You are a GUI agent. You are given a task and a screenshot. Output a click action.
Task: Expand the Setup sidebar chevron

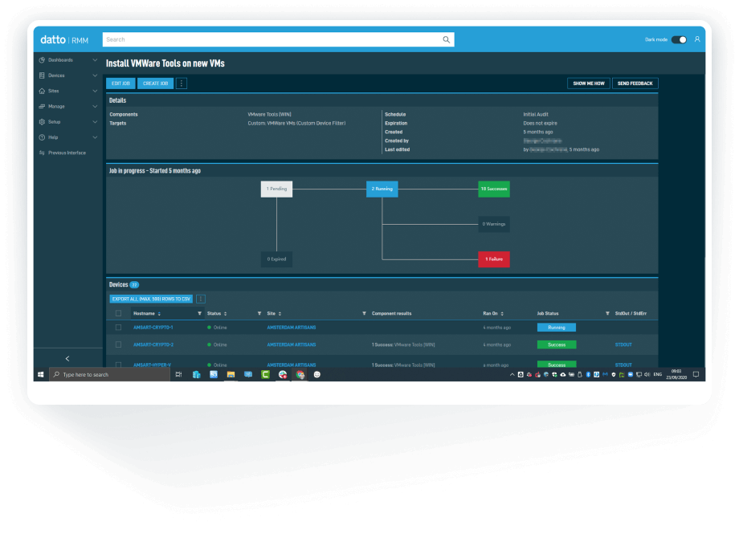coord(95,122)
